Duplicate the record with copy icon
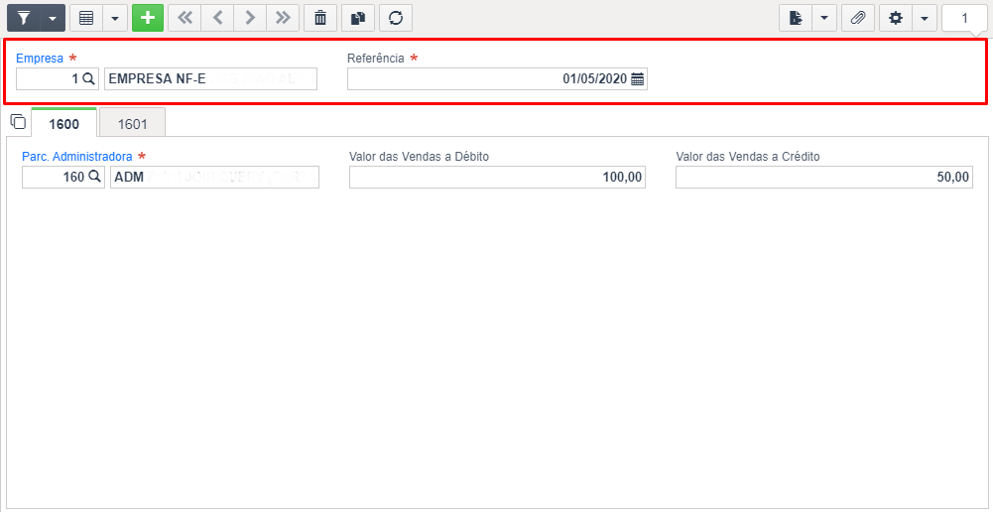 pos(358,18)
